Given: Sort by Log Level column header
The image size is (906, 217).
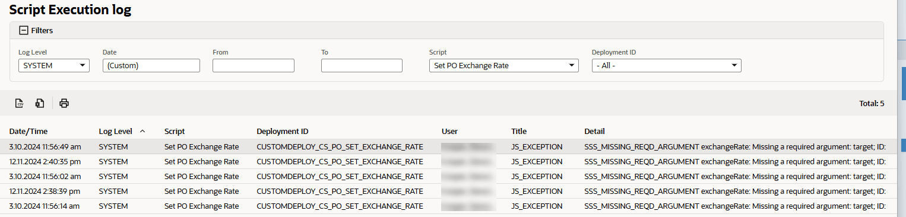Looking at the screenshot, I should coord(115,131).
